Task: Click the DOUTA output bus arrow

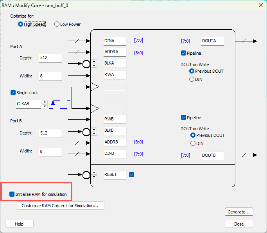Action: point(246,41)
